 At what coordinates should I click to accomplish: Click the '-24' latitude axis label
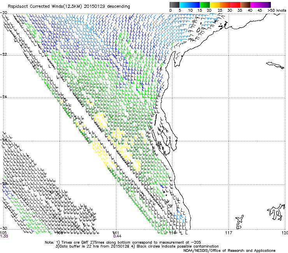[4, 97]
